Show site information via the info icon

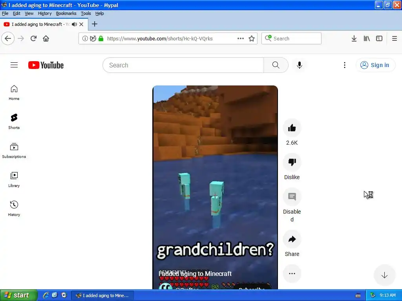85,38
